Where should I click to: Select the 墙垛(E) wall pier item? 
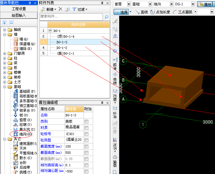click(23, 49)
